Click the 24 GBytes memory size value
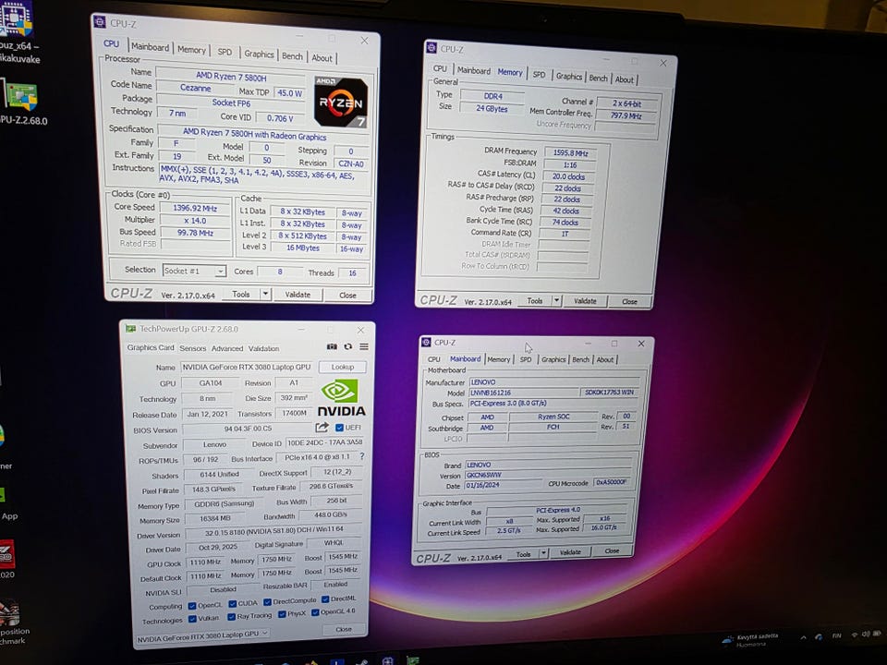The image size is (887, 665). point(492,108)
